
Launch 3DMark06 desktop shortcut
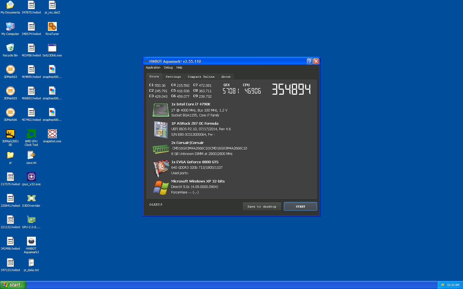coord(10,114)
